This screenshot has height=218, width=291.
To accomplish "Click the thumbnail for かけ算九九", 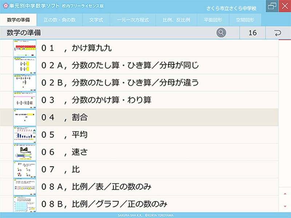I will coord(24,47).
